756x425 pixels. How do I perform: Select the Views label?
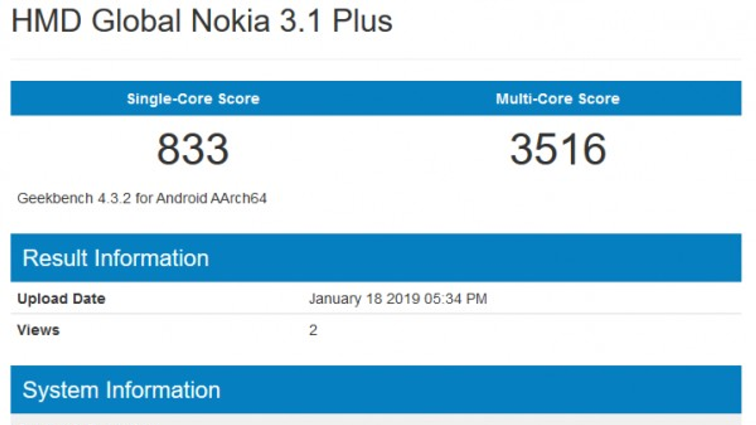(38, 330)
